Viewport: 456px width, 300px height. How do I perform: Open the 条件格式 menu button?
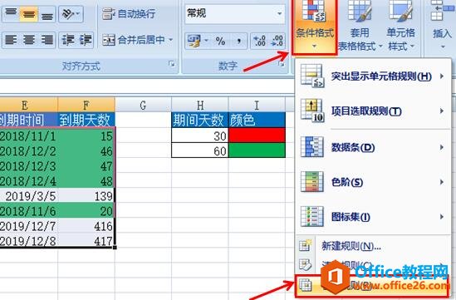point(315,27)
